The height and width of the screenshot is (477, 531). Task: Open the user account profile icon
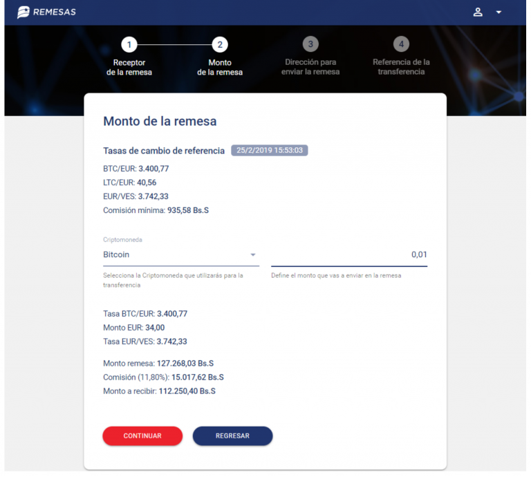478,12
